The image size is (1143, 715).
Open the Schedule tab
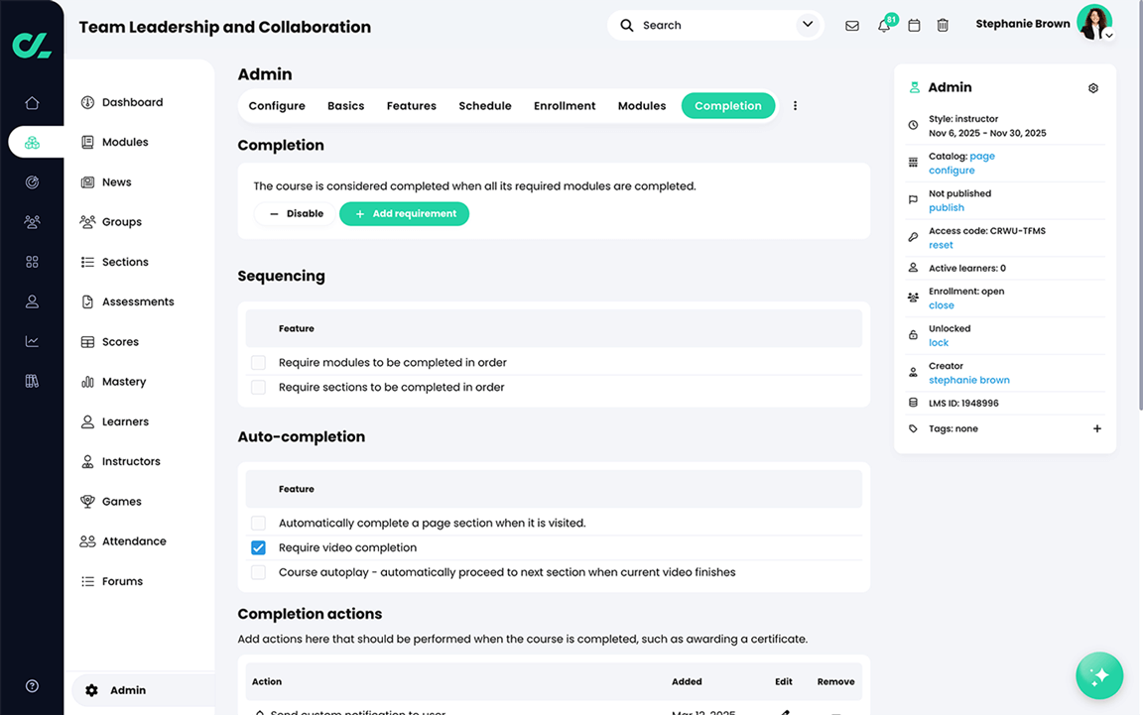485,105
